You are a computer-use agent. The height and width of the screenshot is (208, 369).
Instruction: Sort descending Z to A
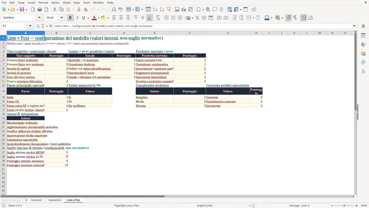[162, 10]
